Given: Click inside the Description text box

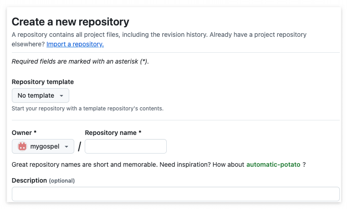Looking at the screenshot, I should pos(176,194).
